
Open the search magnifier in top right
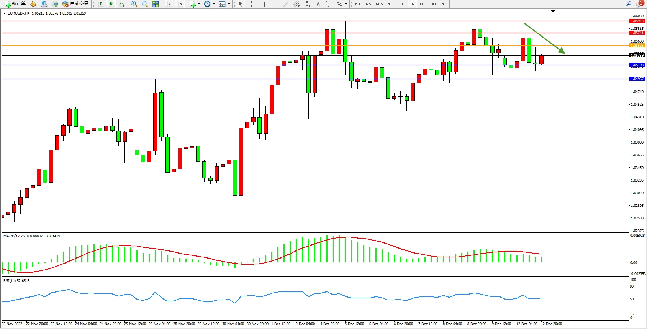pos(629,4)
